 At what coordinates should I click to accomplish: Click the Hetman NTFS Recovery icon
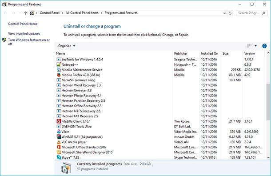tap(59, 111)
